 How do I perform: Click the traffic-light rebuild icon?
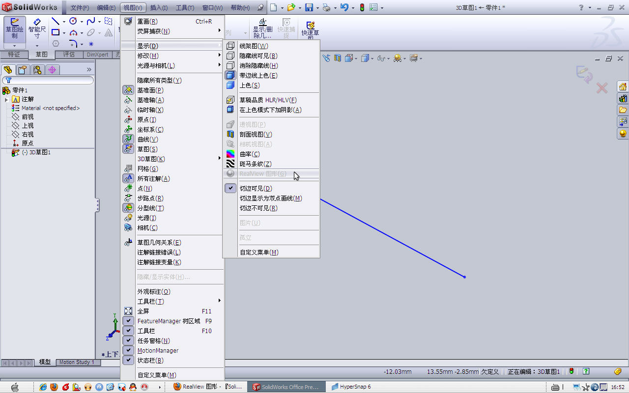pos(362,7)
